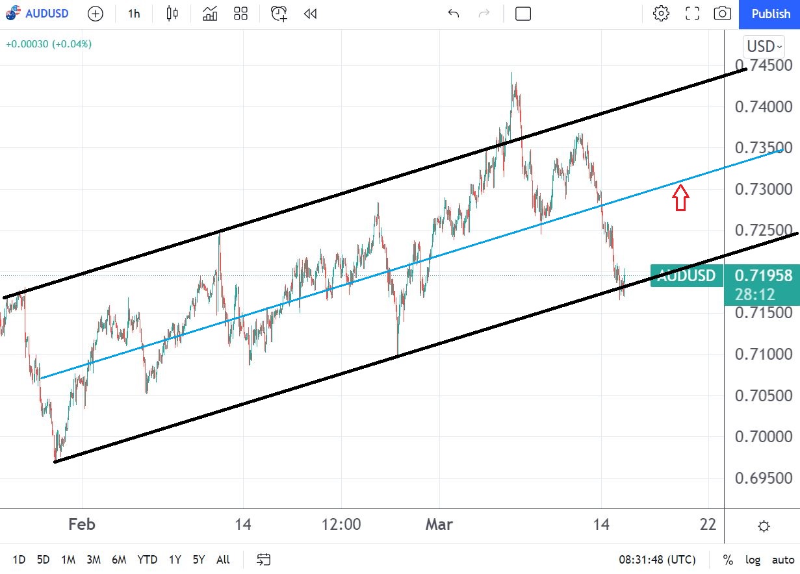
Task: Undo the last chart action
Action: tap(454, 14)
